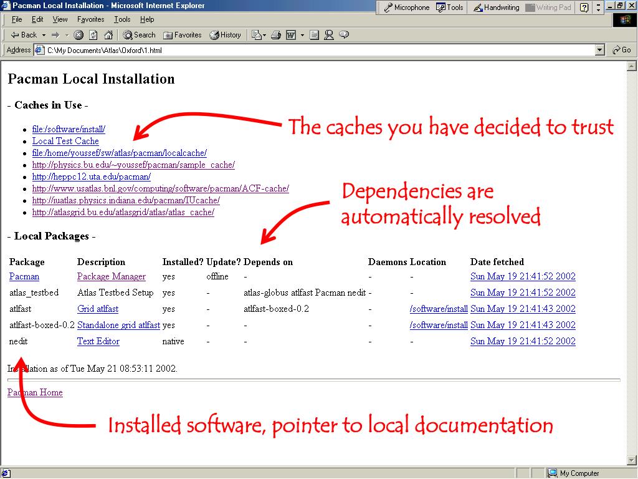
Task: Open date fetched link in atlas_testbed row
Action: (x=523, y=293)
